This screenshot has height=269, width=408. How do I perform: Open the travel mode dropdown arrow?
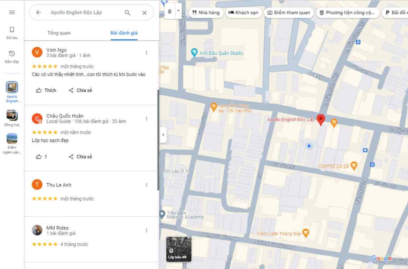tap(178, 11)
